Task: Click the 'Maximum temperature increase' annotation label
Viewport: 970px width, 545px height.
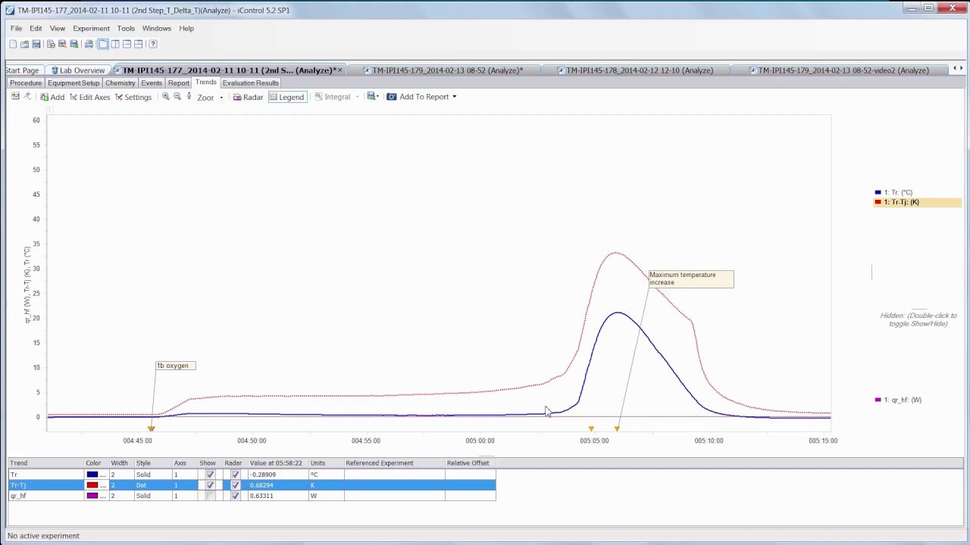Action: [690, 279]
